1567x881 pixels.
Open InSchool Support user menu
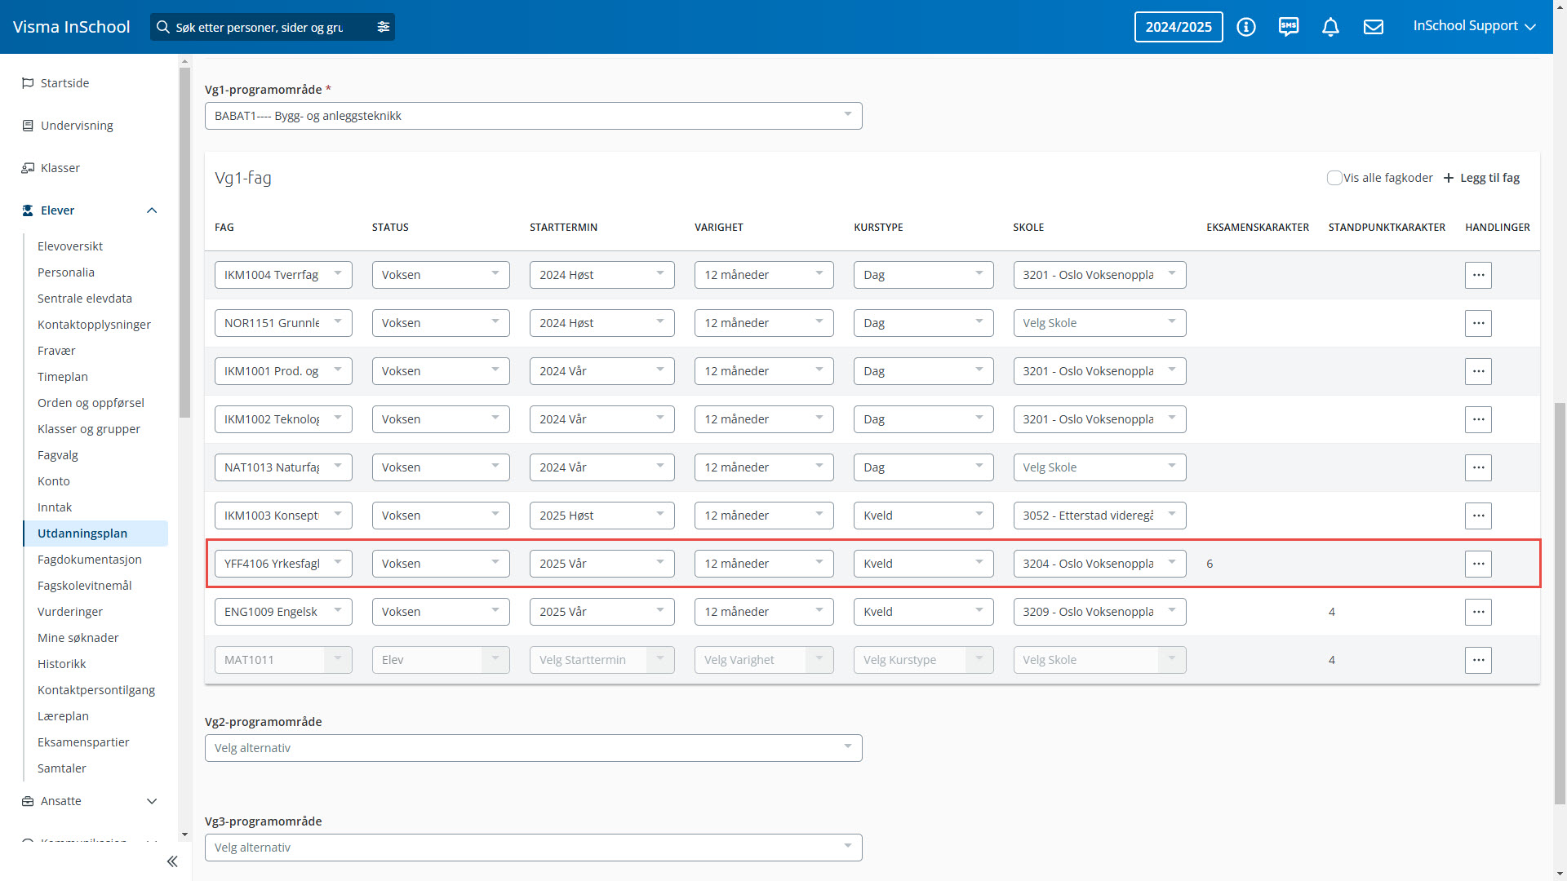[1474, 26]
